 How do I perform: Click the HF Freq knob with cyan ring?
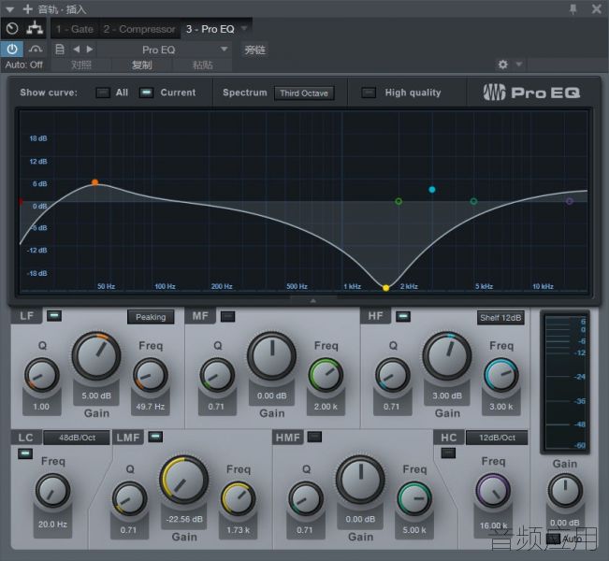(x=501, y=376)
